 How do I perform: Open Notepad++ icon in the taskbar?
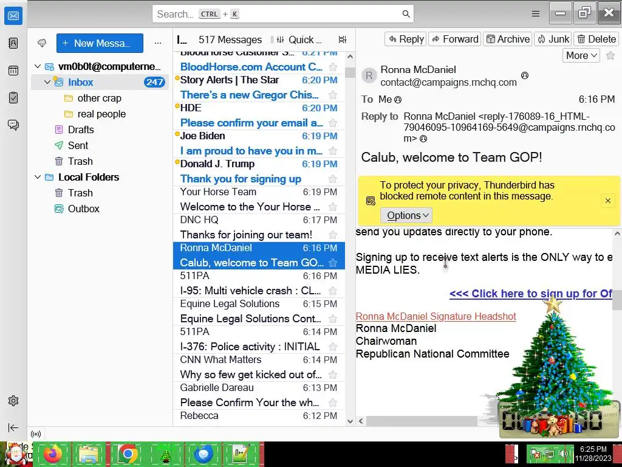[x=241, y=454]
